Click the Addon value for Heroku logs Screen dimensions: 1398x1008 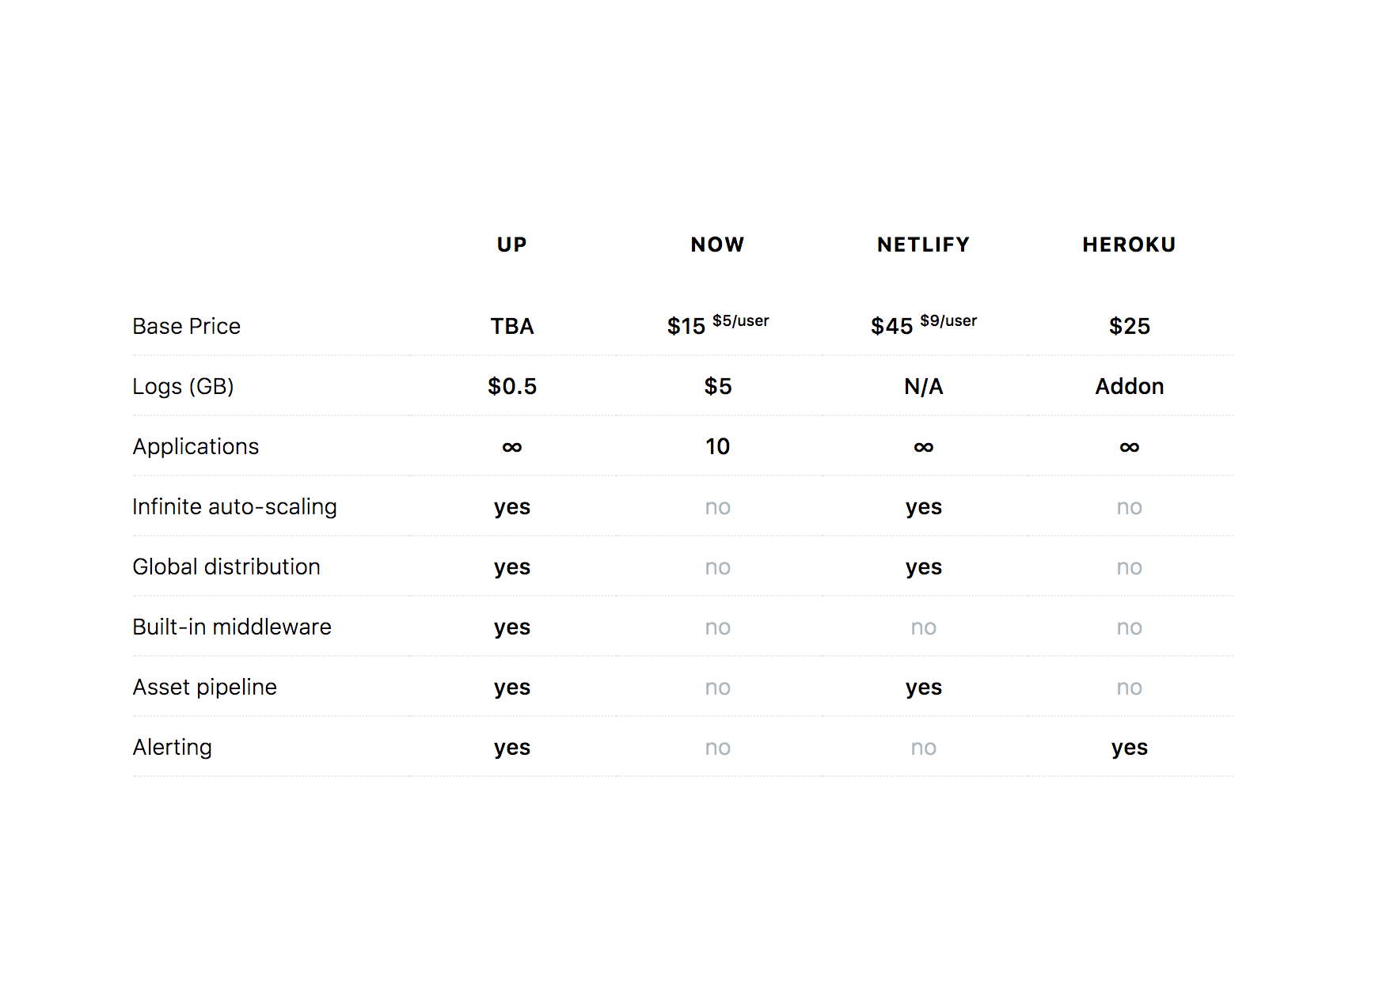tap(1130, 386)
